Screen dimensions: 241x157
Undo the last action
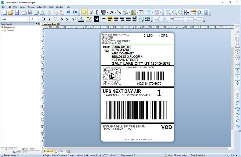coord(68,12)
